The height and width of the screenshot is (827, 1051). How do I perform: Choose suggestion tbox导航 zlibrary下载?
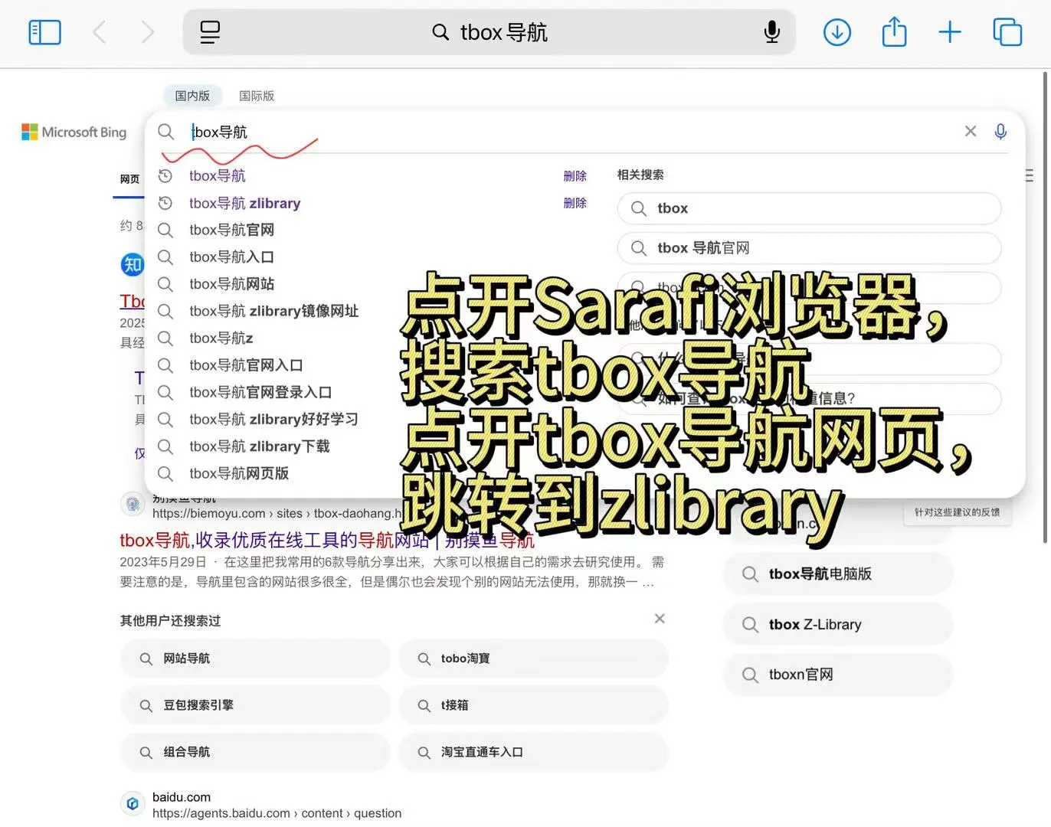259,446
